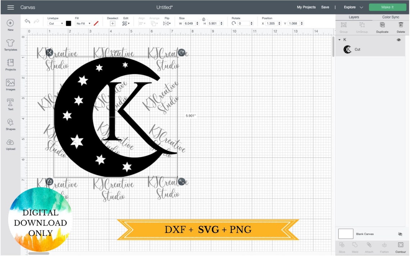Click Save in the header
The image size is (410, 256).
click(x=325, y=7)
